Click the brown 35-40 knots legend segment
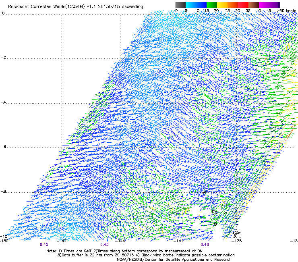Screen dimensions: 298x262 (254, 5)
